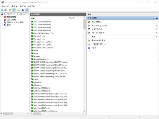This screenshot has width=159, height=119.
Task: Select the SoftEther VPN Server Manager rule
Action: (45, 111)
